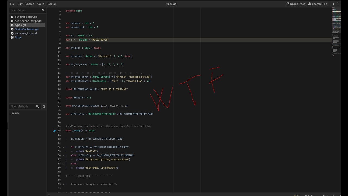Viewport: 348px width, 196px height.
Task: Open the Debug menu
Action: click(x=51, y=4)
